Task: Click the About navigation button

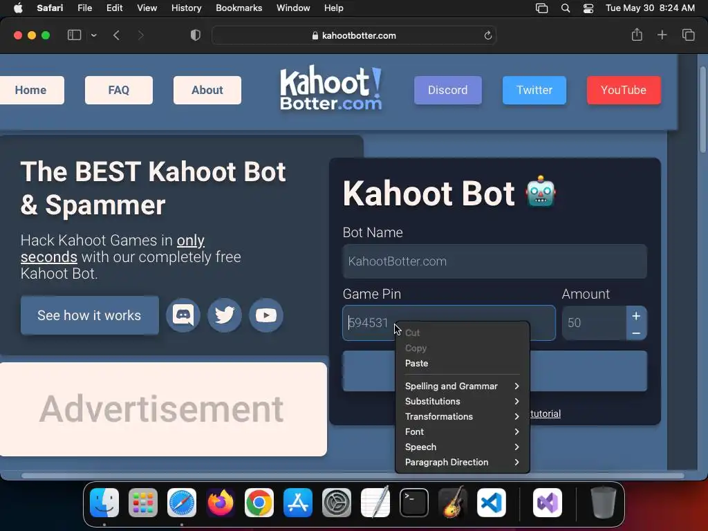Action: 207,91
